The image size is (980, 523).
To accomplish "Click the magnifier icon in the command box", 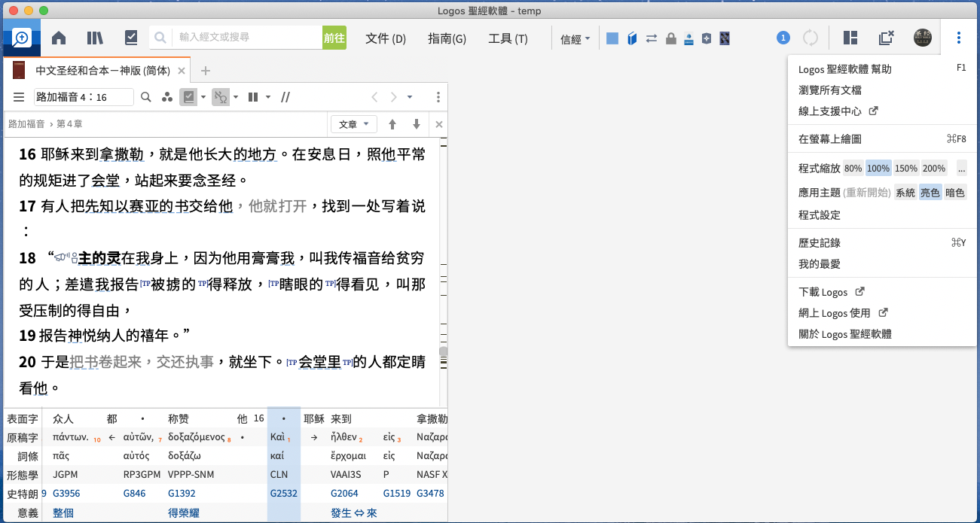I will pyautogui.click(x=160, y=38).
